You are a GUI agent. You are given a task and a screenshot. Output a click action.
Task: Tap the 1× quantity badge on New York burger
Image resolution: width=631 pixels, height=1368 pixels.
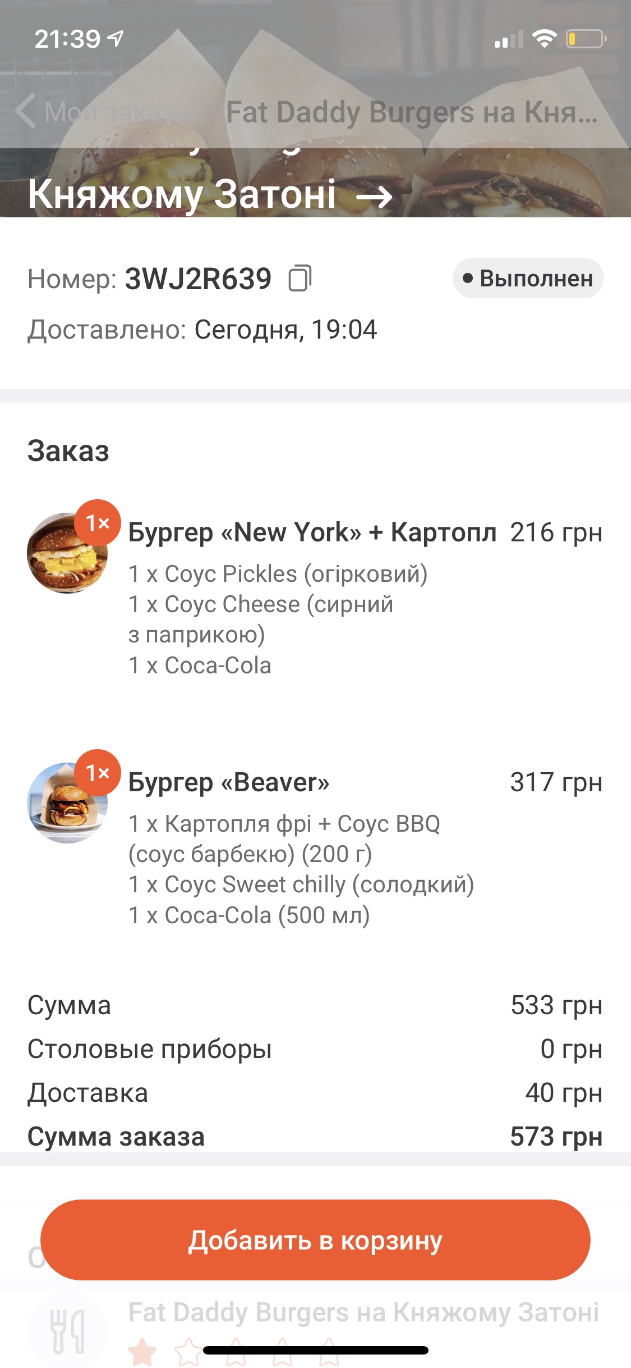tap(97, 523)
